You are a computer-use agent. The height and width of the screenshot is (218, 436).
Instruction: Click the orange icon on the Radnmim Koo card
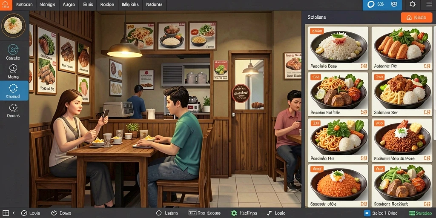[x=427, y=158]
